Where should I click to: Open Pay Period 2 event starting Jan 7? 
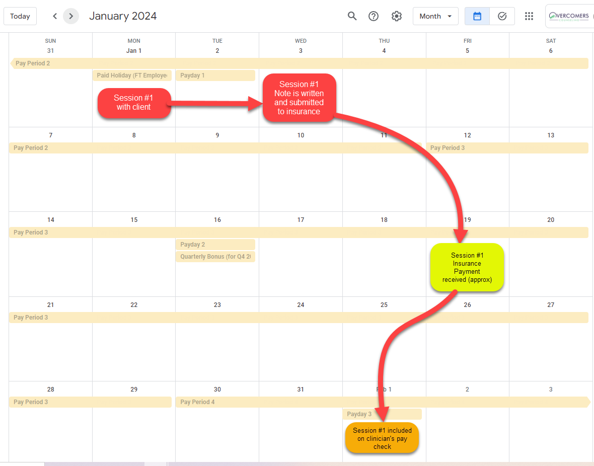[x=215, y=148]
